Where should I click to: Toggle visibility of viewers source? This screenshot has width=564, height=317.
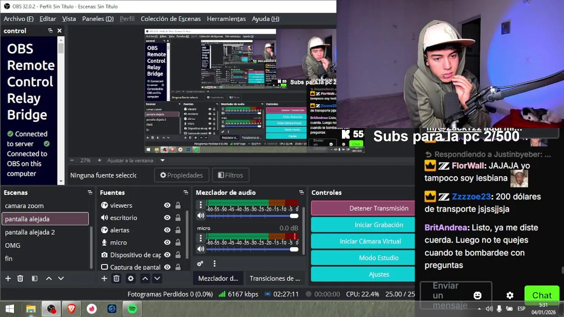[167, 205]
